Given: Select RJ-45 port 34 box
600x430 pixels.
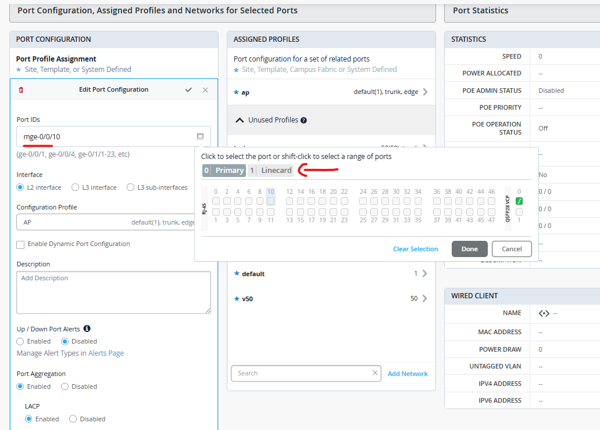Looking at the screenshot, I should tap(418, 201).
